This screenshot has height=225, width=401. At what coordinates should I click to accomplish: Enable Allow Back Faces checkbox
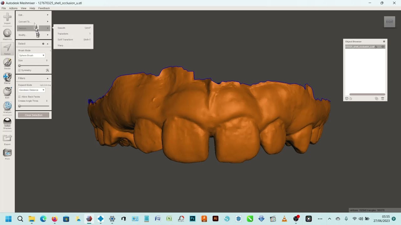point(19,97)
